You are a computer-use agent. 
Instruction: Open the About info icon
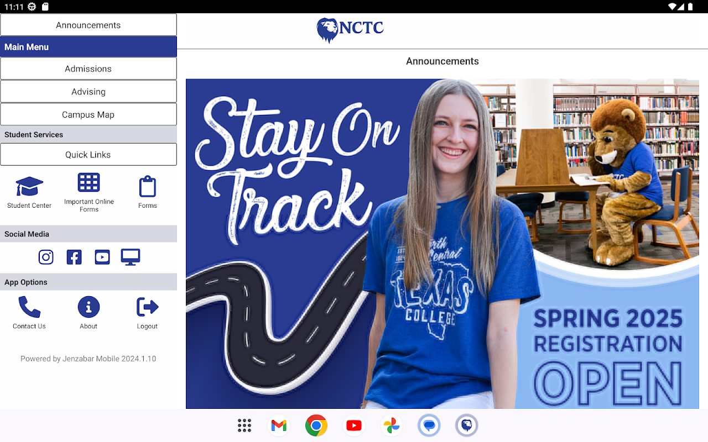click(88, 307)
